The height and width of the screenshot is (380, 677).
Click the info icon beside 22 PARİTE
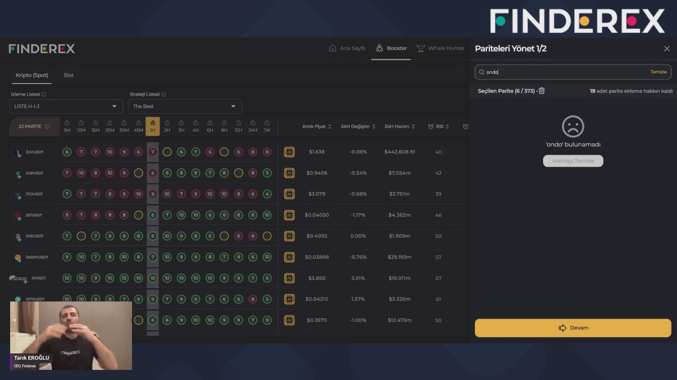(47, 126)
